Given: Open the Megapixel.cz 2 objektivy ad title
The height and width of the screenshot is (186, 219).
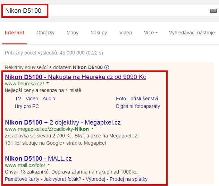Looking at the screenshot, I should [x=63, y=122].
